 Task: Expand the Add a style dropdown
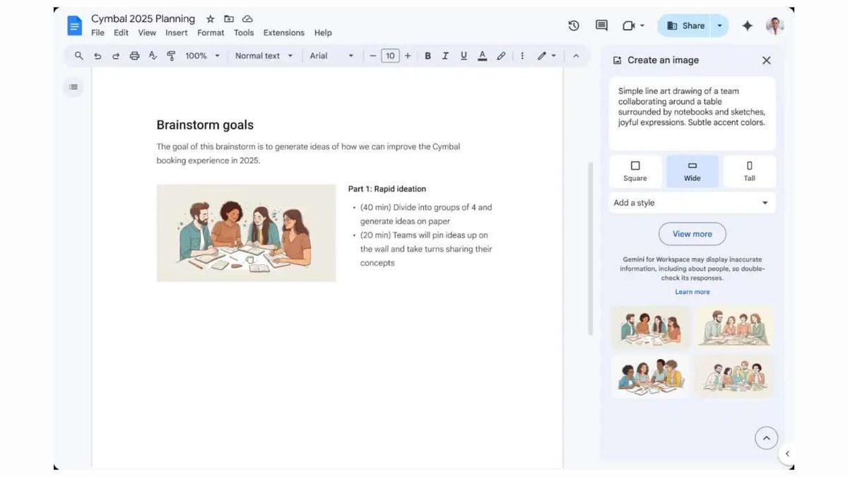pyautogui.click(x=692, y=203)
